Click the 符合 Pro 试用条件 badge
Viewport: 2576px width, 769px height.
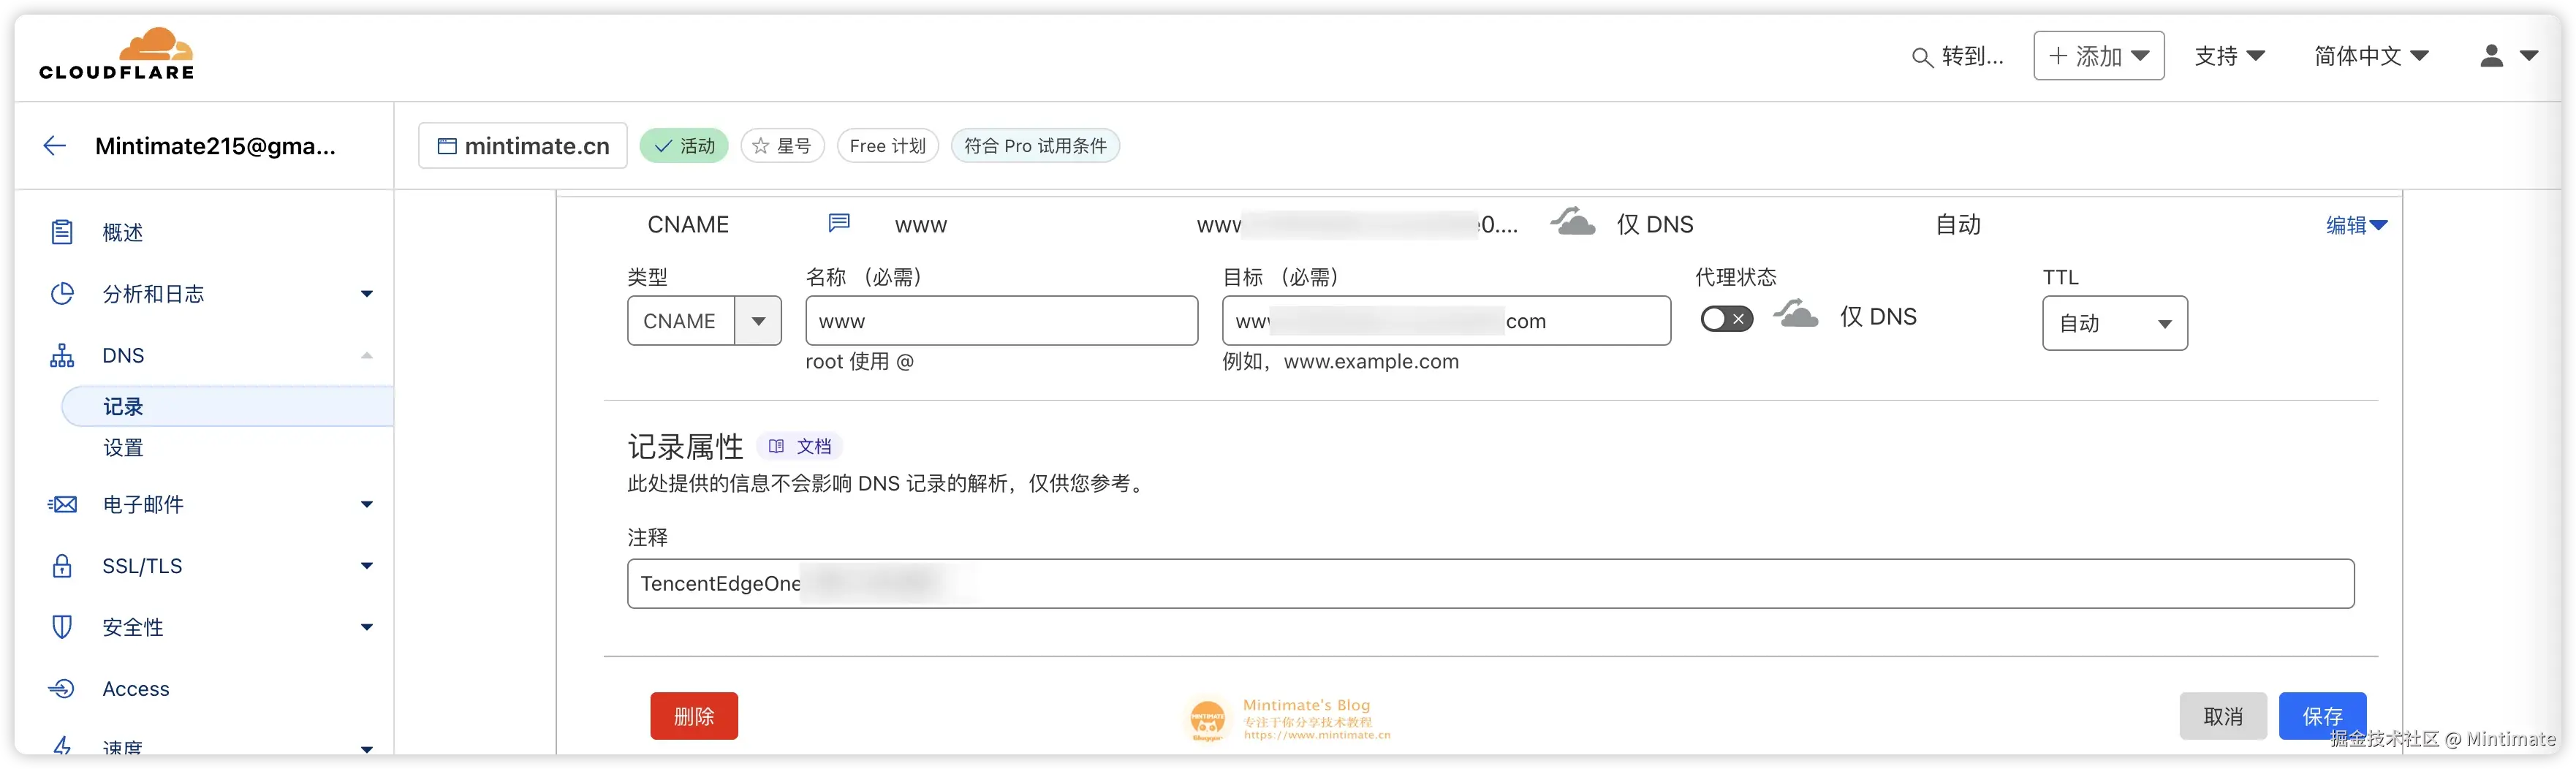1035,146
